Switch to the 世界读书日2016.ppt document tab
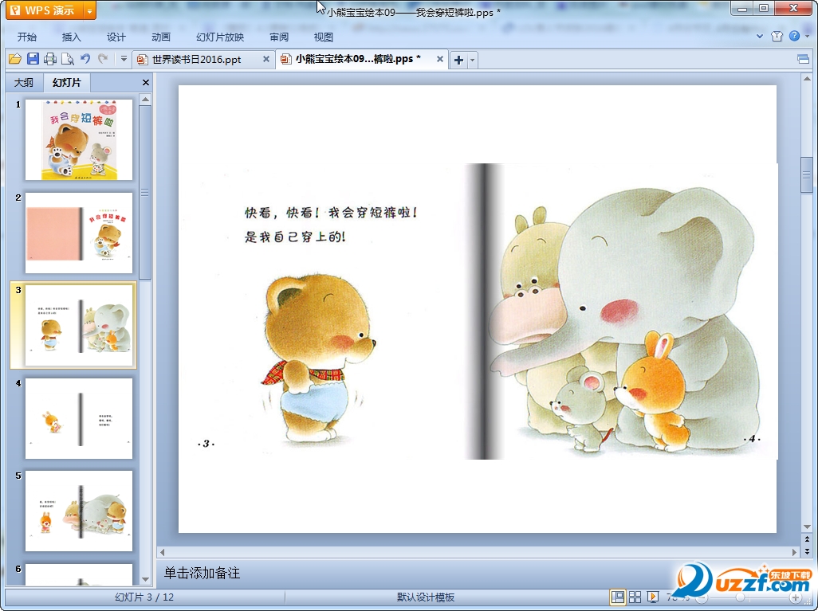Screen dimensions: 818x611 click(x=197, y=60)
